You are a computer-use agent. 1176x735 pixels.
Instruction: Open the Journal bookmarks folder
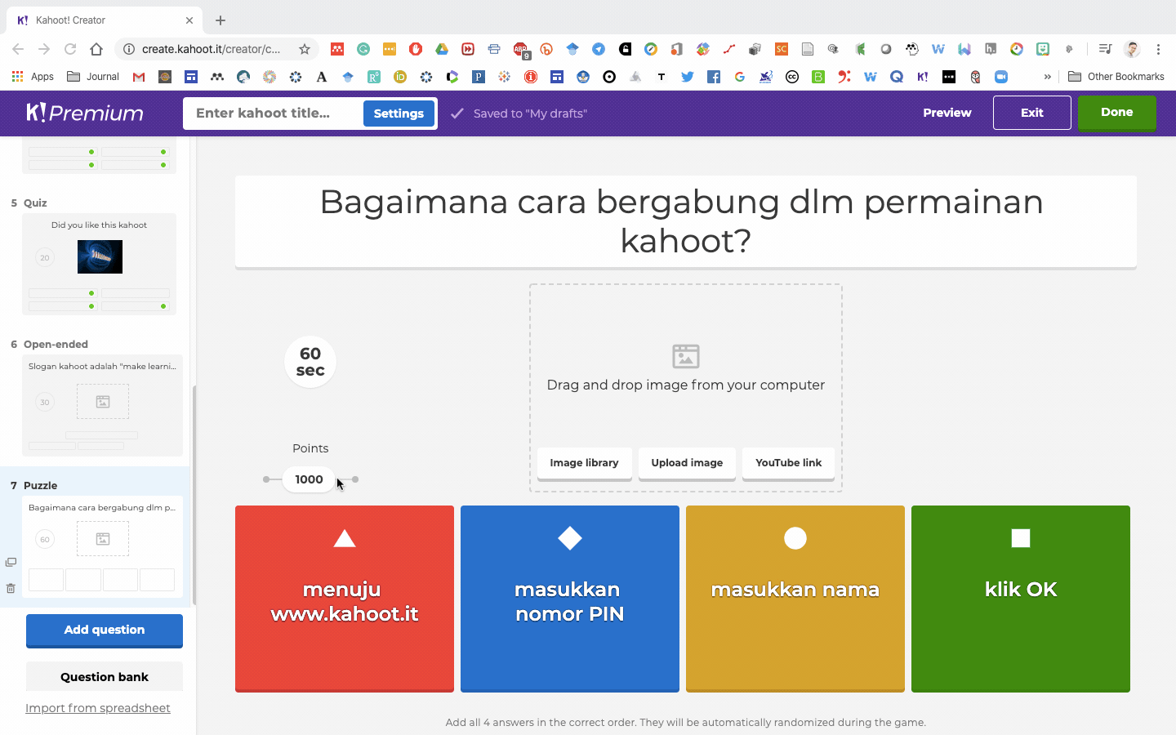tap(93, 77)
